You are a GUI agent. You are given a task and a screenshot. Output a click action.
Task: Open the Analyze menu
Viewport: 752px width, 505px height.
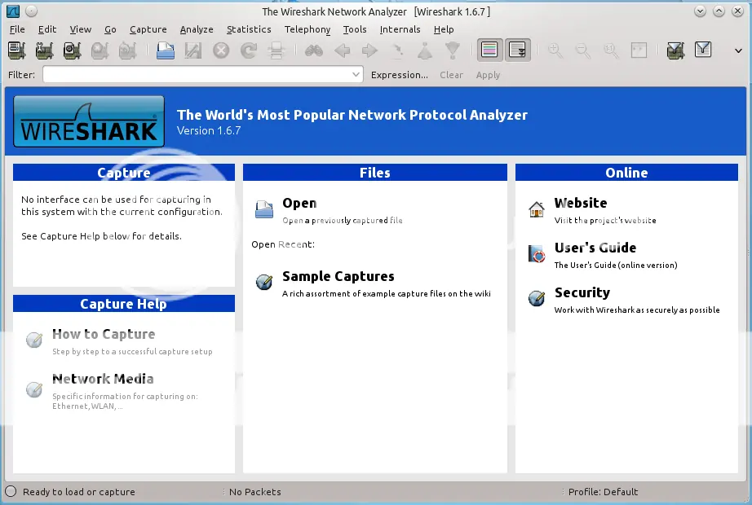[197, 29]
